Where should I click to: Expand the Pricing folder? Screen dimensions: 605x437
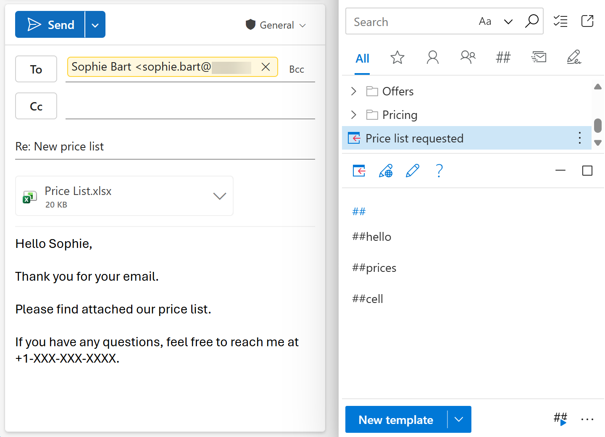pos(354,114)
